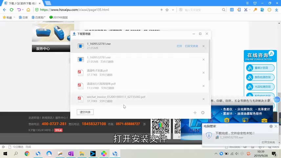Click the address bar URL hzcaipu.com
Viewport: 281px width, 158px height.
pos(75,10)
